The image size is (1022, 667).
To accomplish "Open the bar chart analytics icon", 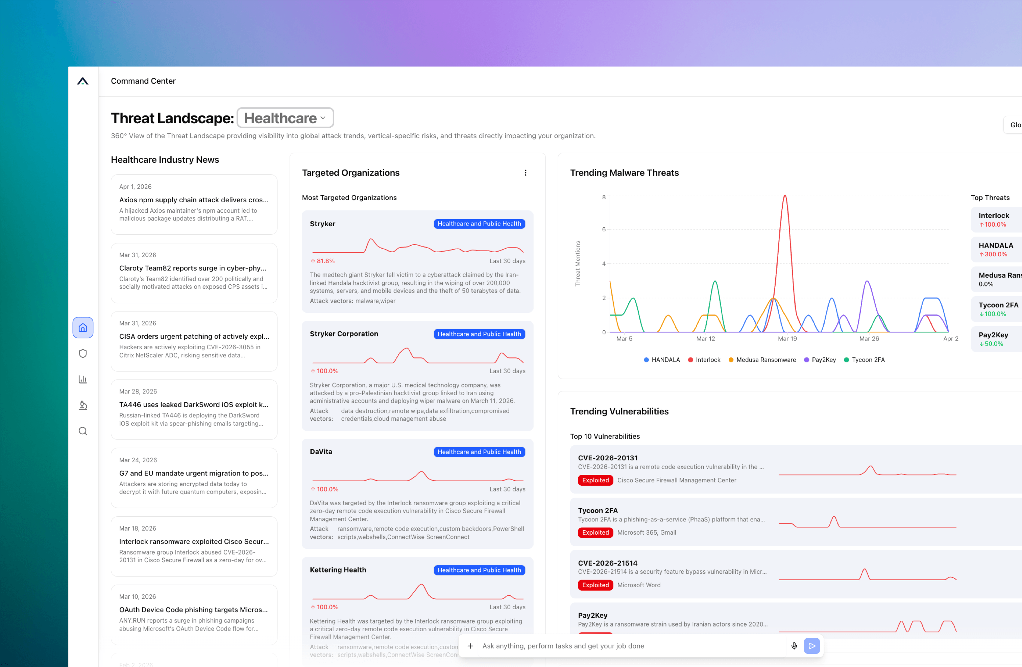I will [x=83, y=379].
